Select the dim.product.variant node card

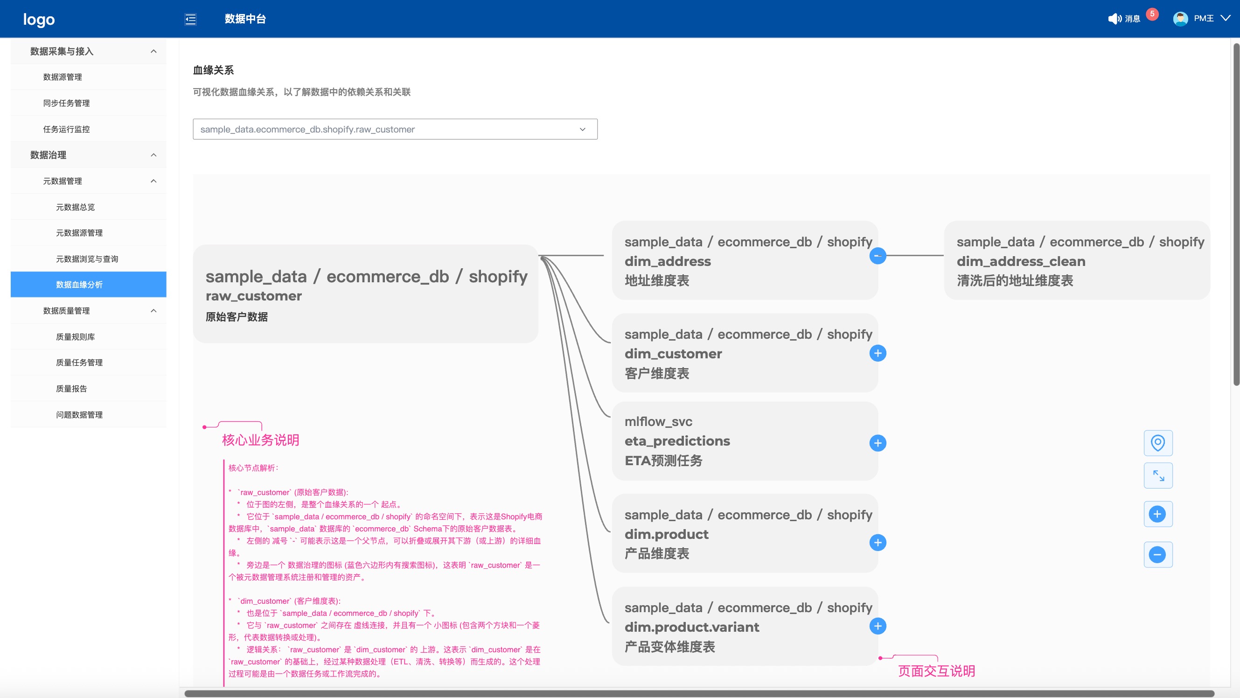point(745,626)
